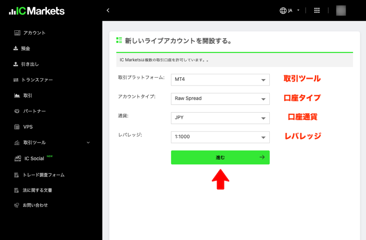Open IC Social link
The width and height of the screenshot is (366, 240).
coord(34,159)
